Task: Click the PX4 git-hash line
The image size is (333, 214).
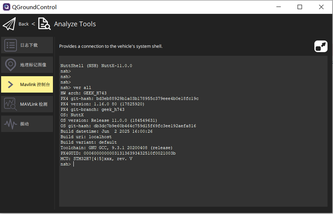Action: tap(130, 99)
